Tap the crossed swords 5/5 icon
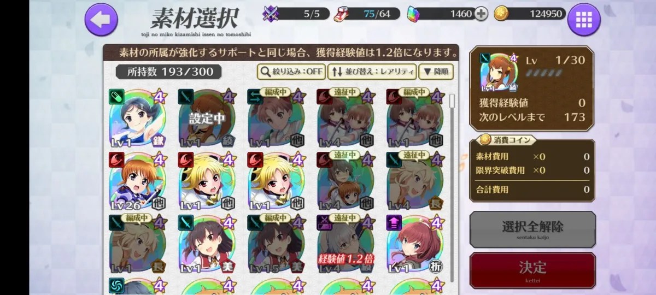 pos(271,14)
